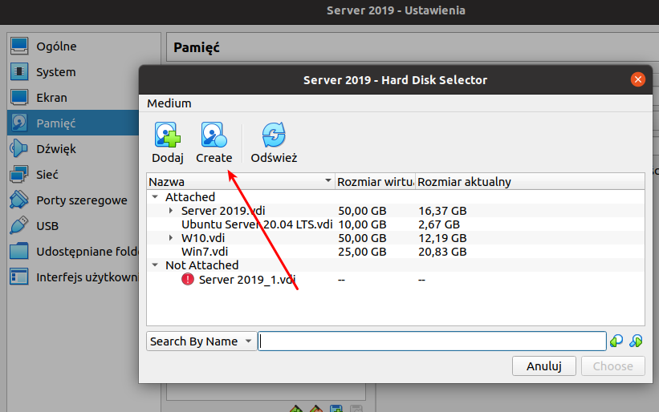Image resolution: width=659 pixels, height=412 pixels.
Task: Focus the disk search text field
Action: coord(432,341)
